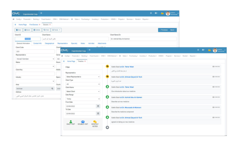
Task: Click the blue X left of Home Page in Timeline window
Action: (64, 61)
